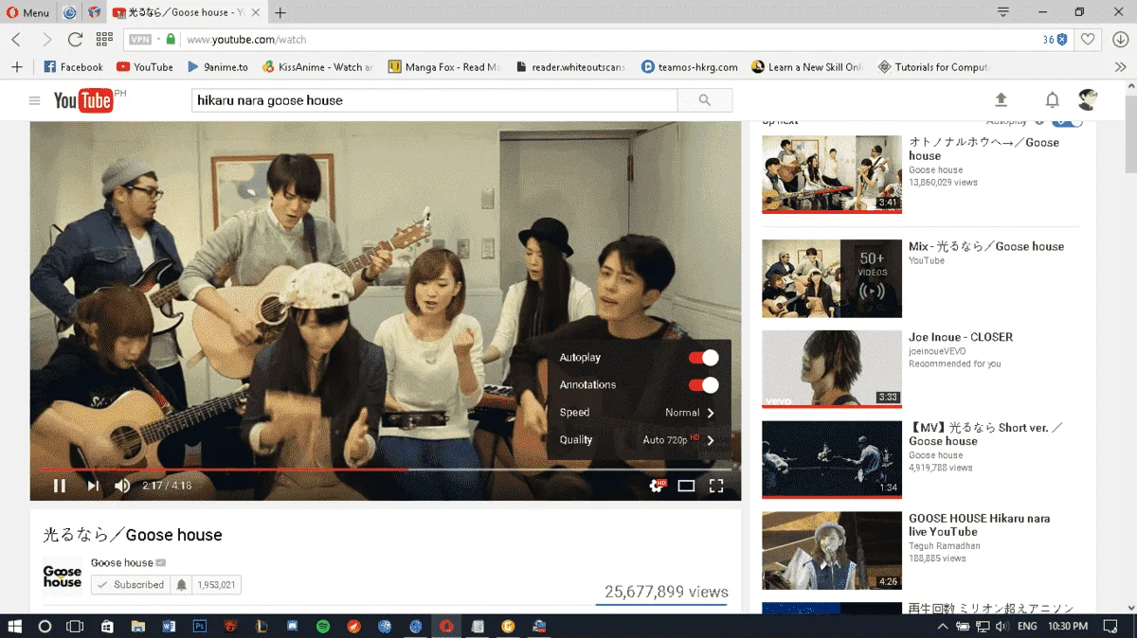This screenshot has width=1137, height=638.
Task: Open the Goose house channel logo
Action: [63, 576]
